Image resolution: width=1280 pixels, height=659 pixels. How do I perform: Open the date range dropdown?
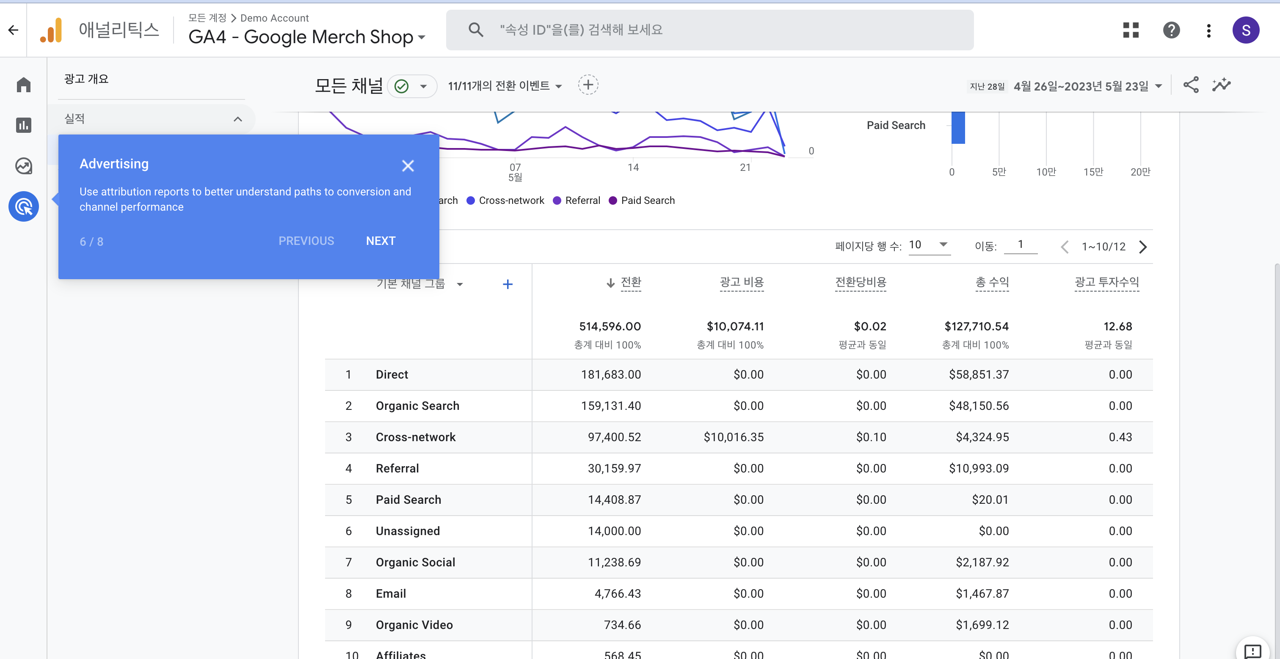pyautogui.click(x=1087, y=86)
